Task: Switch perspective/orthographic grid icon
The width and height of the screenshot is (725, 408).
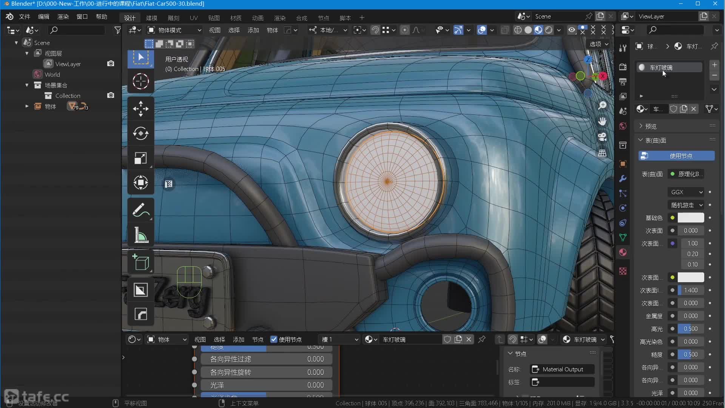Action: (602, 153)
